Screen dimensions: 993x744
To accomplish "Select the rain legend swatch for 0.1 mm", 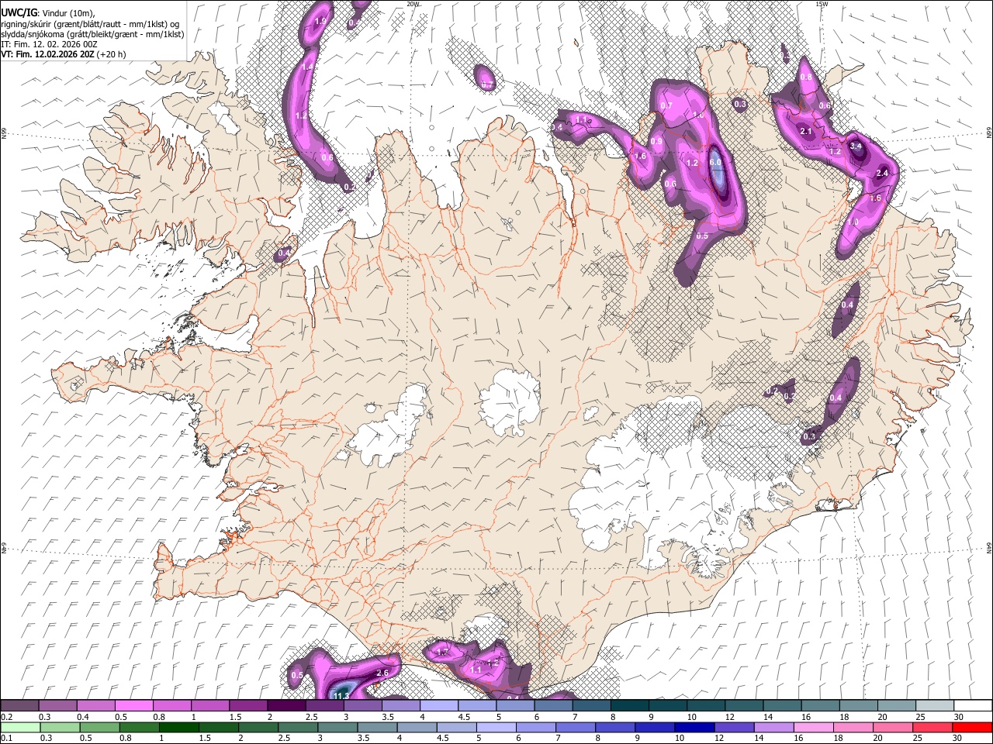I will [20, 728].
